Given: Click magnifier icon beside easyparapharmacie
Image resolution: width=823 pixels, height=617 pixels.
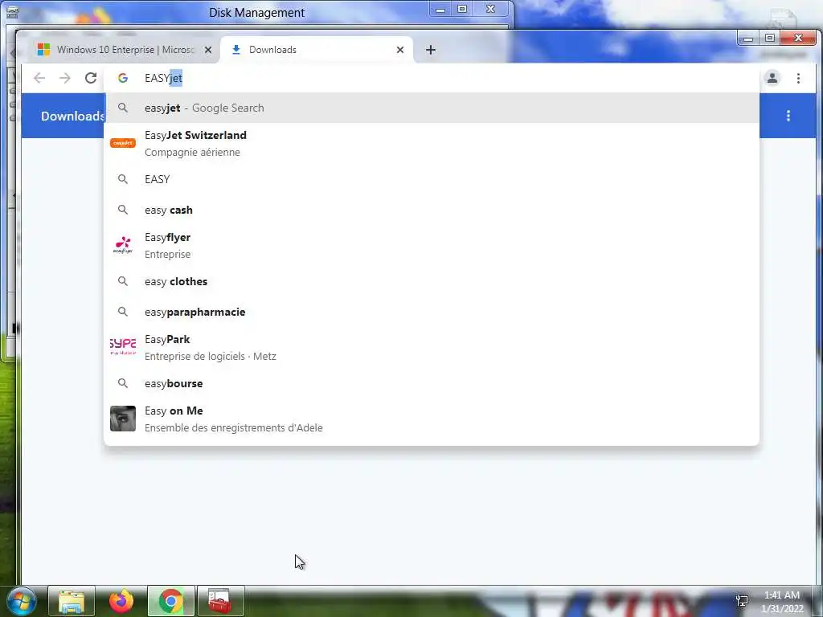Looking at the screenshot, I should [123, 313].
